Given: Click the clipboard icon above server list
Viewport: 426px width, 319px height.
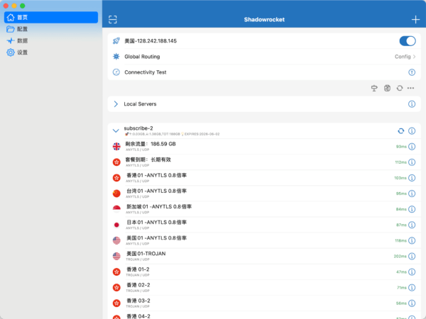Looking at the screenshot, I should pos(387,88).
